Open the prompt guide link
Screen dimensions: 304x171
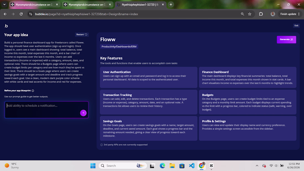26,97
